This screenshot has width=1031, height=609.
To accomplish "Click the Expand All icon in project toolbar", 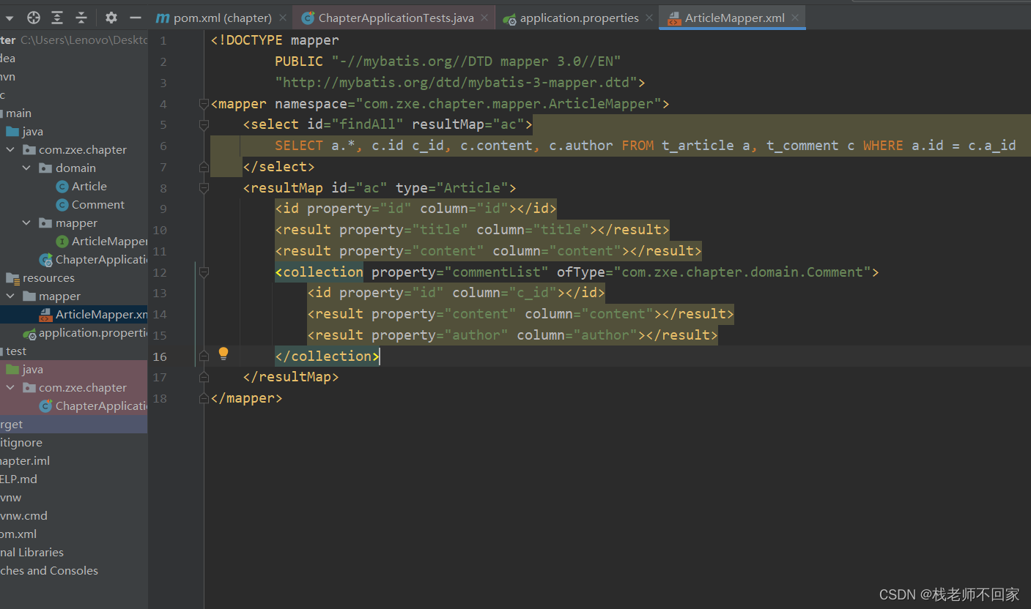I will coord(57,18).
